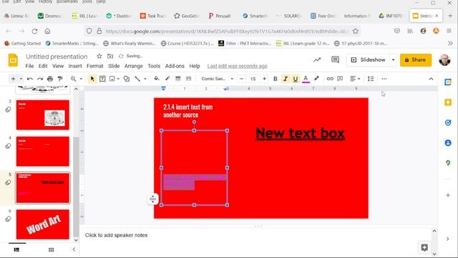The image size is (458, 258).
Task: Open Google Calendar in the side panel
Action: [x=448, y=82]
